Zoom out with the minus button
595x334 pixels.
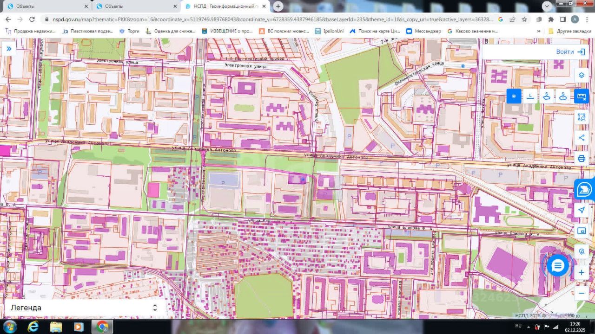tap(581, 293)
